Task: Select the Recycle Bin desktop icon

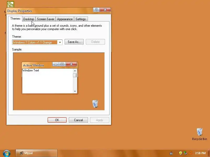Action: [x=199, y=134]
